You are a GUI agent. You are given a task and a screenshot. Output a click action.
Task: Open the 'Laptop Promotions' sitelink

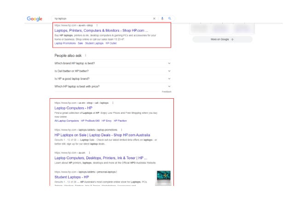tap(65, 43)
